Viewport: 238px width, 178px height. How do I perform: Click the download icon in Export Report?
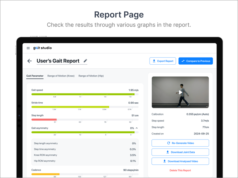pos(154,61)
